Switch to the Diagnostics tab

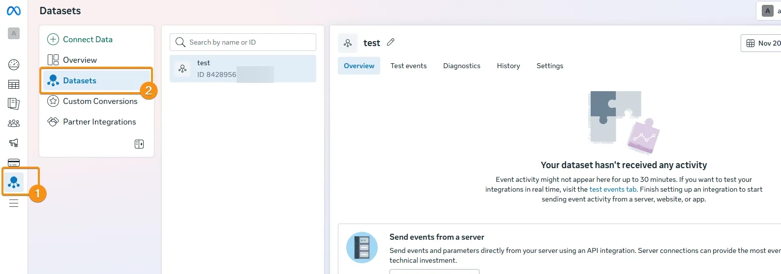[462, 66]
